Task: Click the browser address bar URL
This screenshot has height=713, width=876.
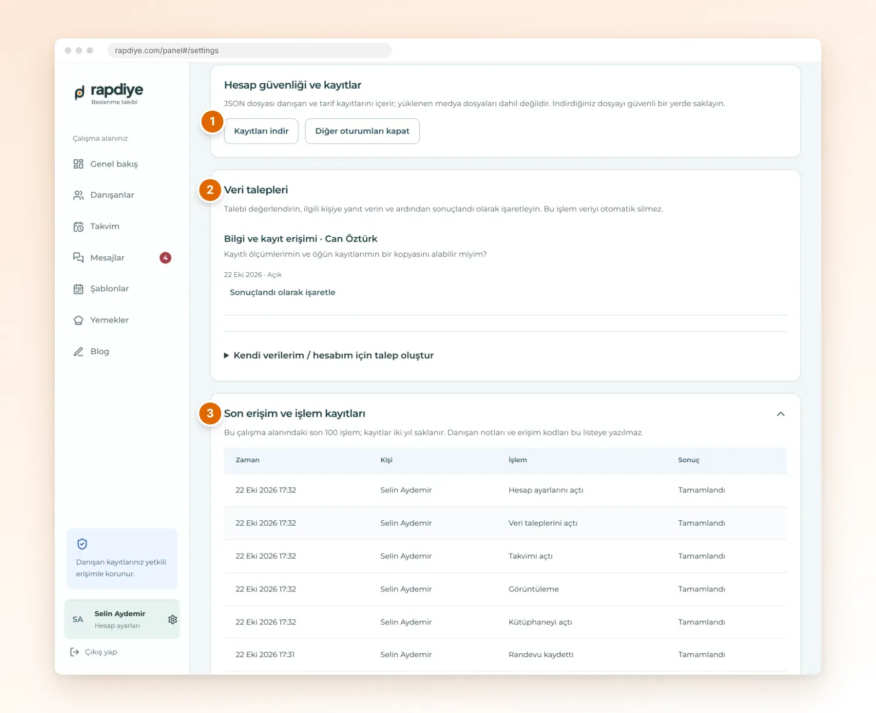Action: click(x=249, y=50)
